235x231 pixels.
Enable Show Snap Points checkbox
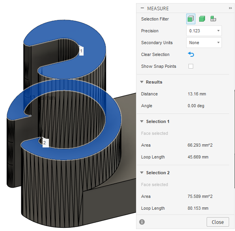point(191,66)
